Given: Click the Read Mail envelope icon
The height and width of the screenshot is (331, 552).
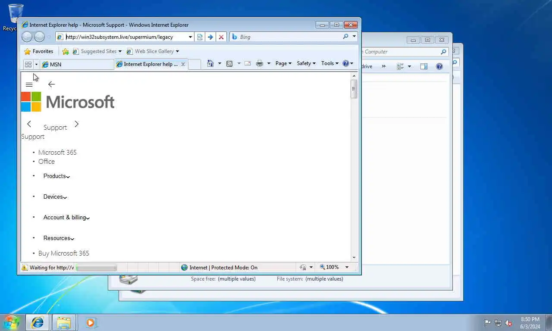Looking at the screenshot, I should 248,63.
